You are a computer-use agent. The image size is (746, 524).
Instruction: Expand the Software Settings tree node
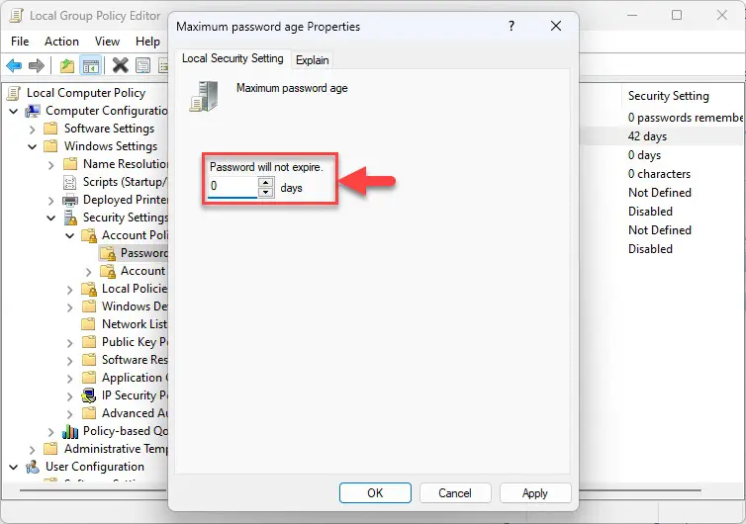click(x=33, y=129)
